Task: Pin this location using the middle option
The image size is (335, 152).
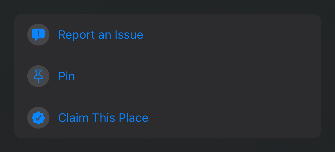Action: coord(168,76)
